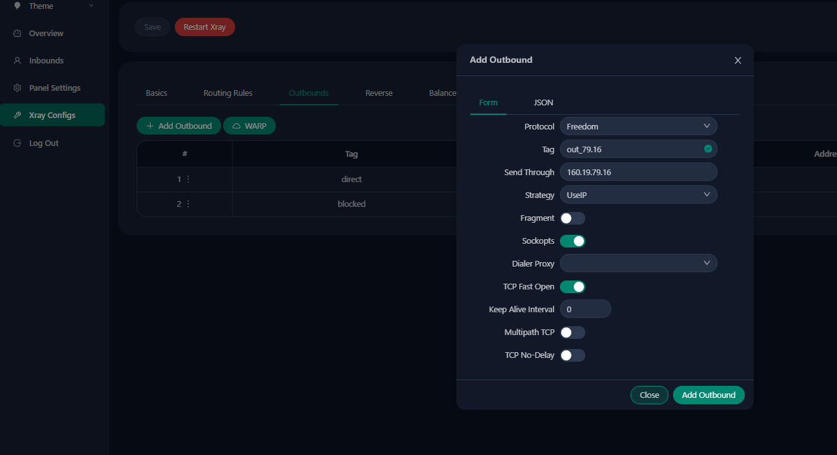Open the Protocol dropdown showing Freedom
837x455 pixels.
[638, 126]
